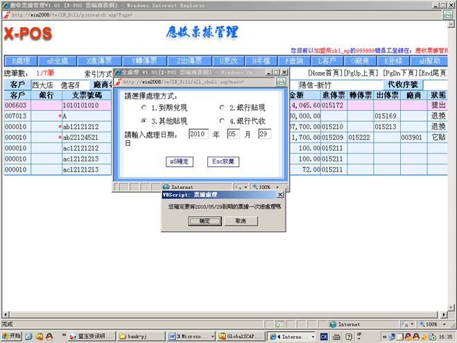This screenshot has width=457, height=343.
Task: Go to [Home首頁] page link
Action: pyautogui.click(x=327, y=73)
